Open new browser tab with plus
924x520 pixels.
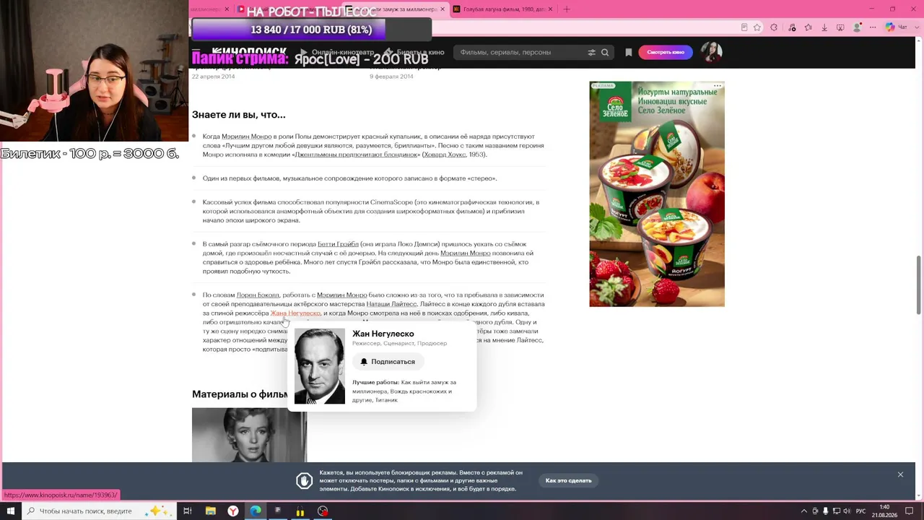[x=567, y=9]
